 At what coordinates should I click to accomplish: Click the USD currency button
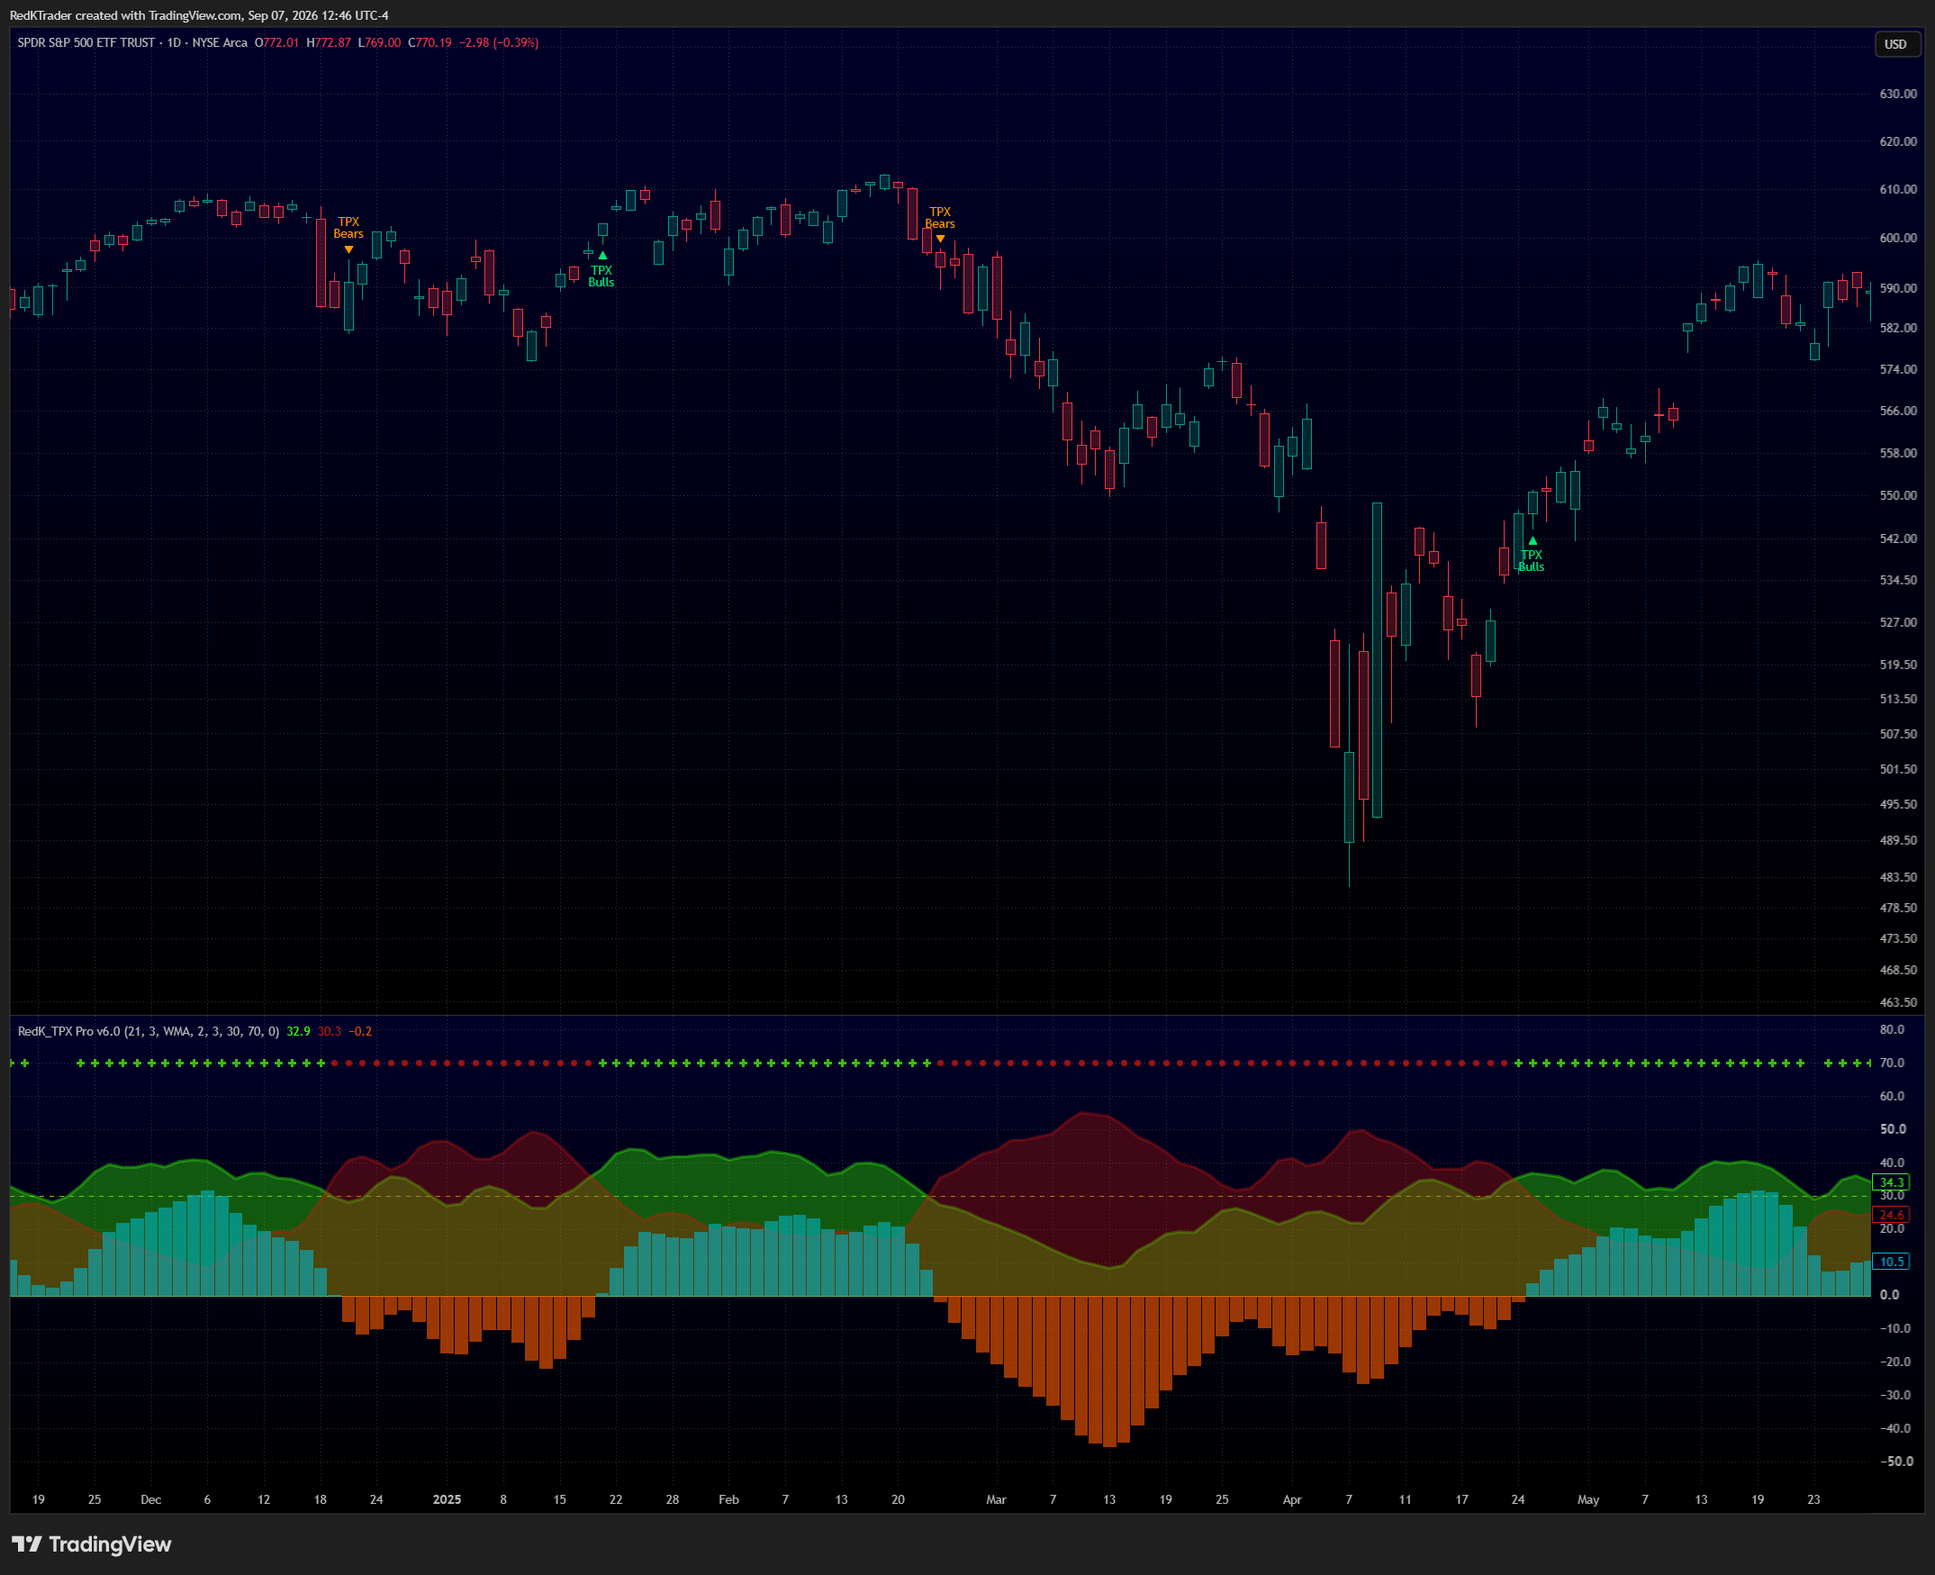point(1895,43)
